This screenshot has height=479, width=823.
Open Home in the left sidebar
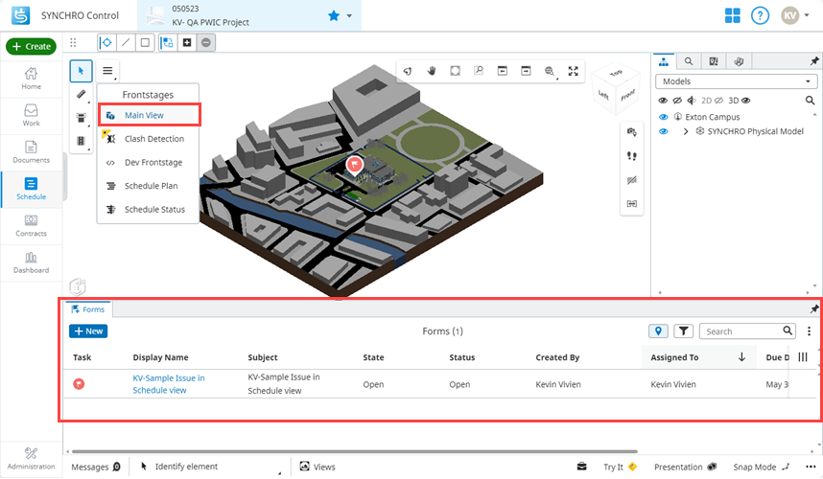31,80
